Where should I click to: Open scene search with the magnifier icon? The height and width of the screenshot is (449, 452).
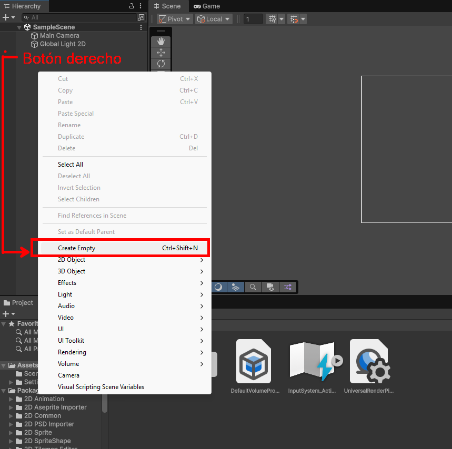[253, 287]
